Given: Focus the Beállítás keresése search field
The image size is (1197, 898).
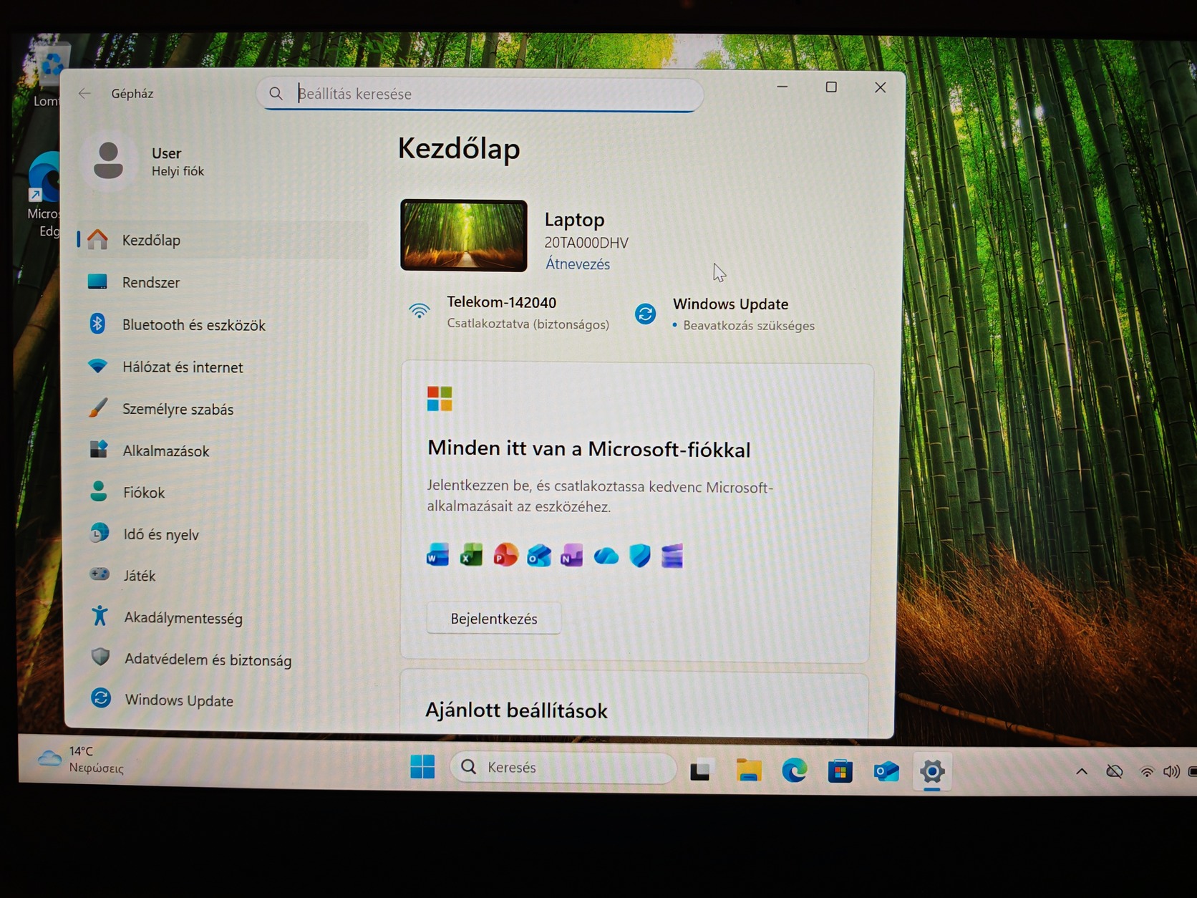Looking at the screenshot, I should (480, 94).
